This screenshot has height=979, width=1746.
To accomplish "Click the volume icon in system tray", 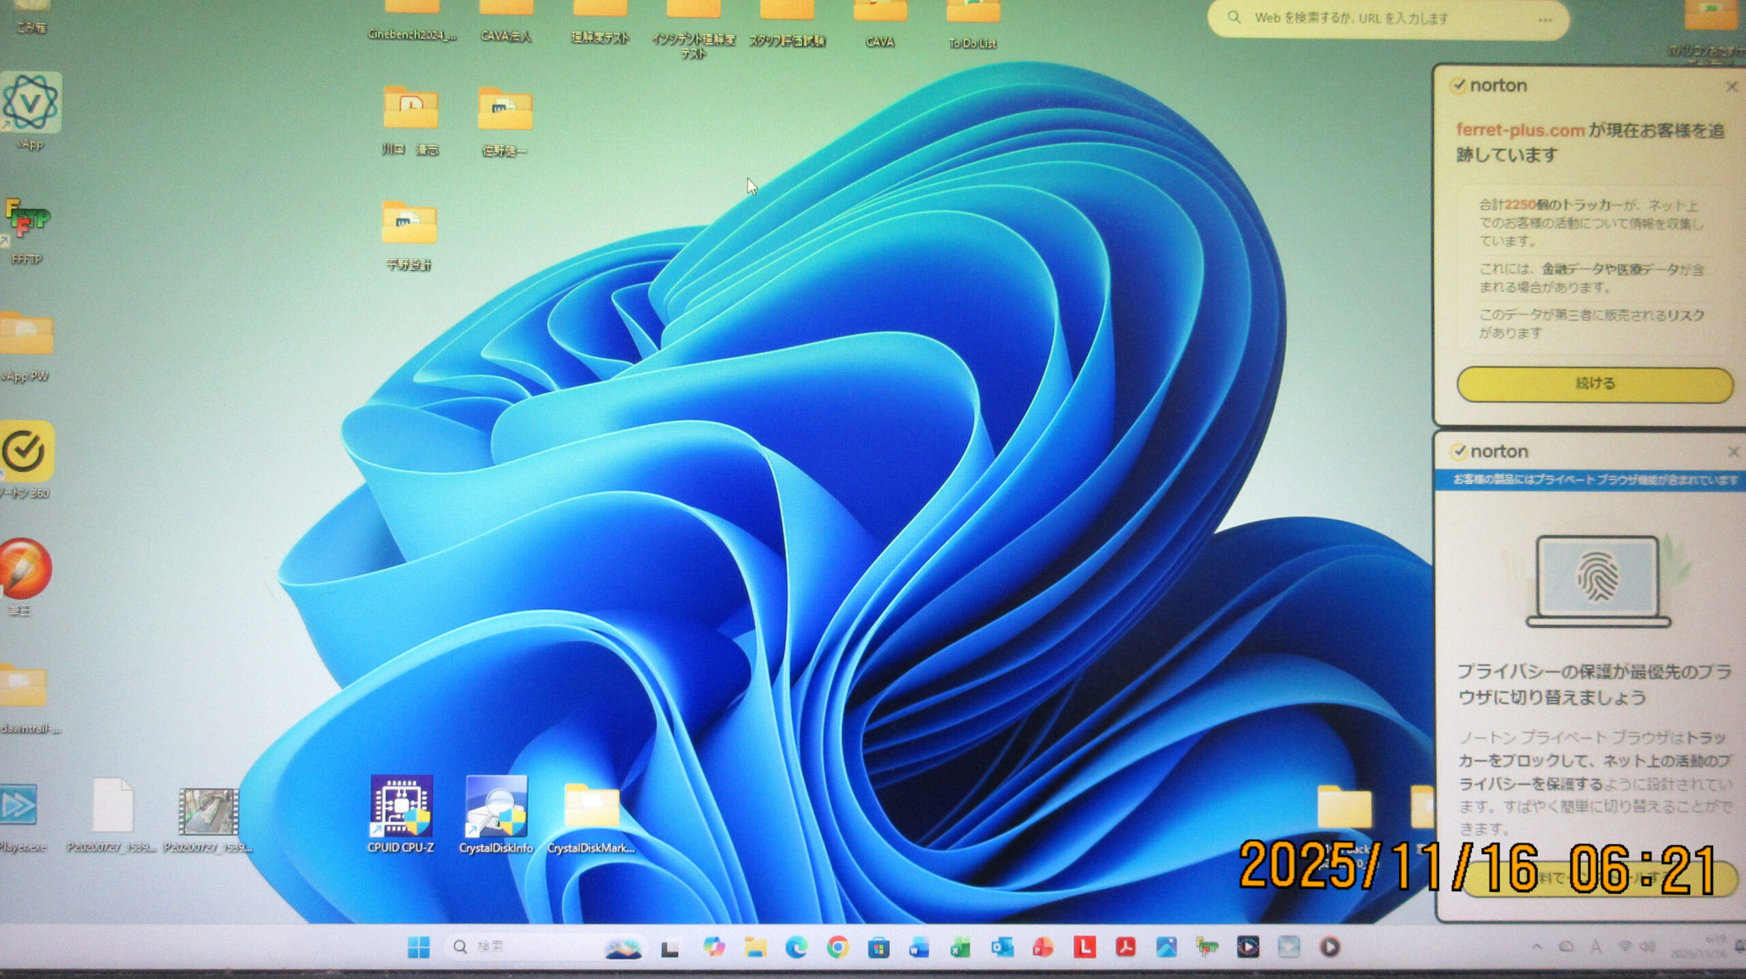I will click(1648, 946).
